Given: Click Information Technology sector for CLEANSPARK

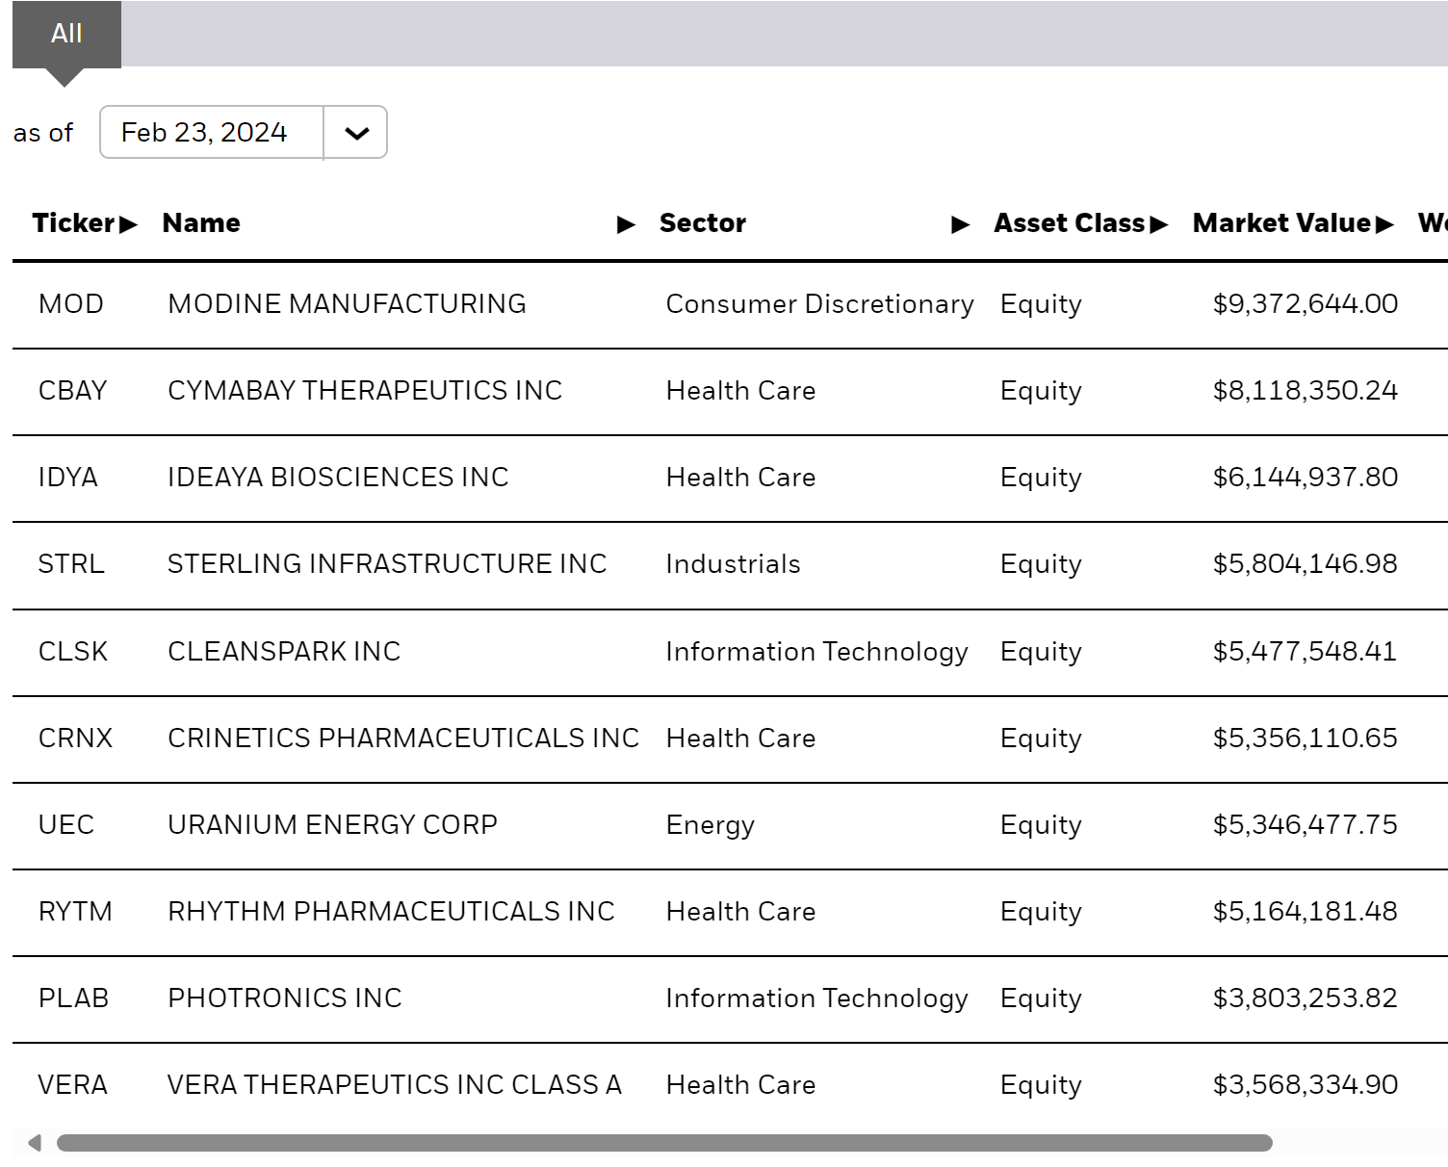Looking at the screenshot, I should click(x=817, y=652).
